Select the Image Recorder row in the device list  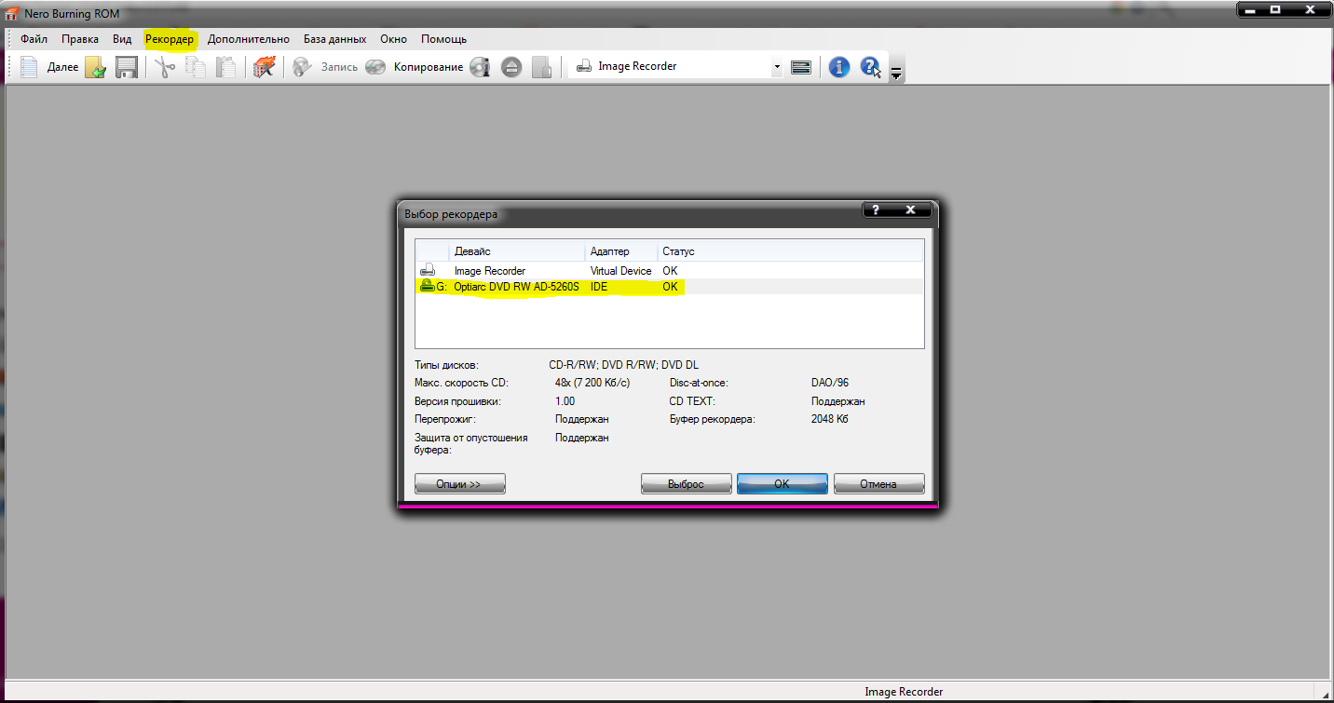tap(669, 271)
